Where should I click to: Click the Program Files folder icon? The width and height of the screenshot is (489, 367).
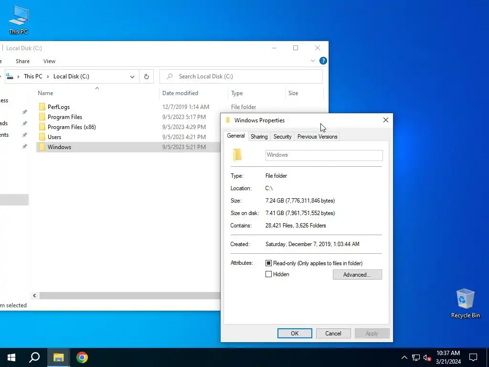coord(42,117)
